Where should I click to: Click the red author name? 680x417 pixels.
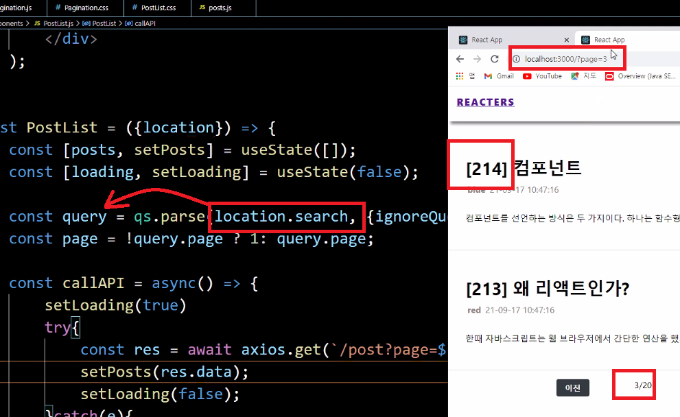474,310
